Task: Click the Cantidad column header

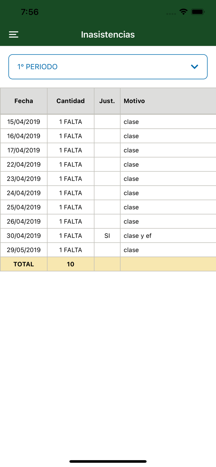Action: [70, 101]
